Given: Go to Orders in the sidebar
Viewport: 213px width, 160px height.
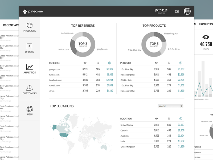Looking at the screenshot, I should point(30,48).
